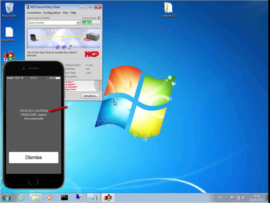Screen dimensions: 270x203
Task: Click the 'Encryption' label
Action: tap(71, 77)
